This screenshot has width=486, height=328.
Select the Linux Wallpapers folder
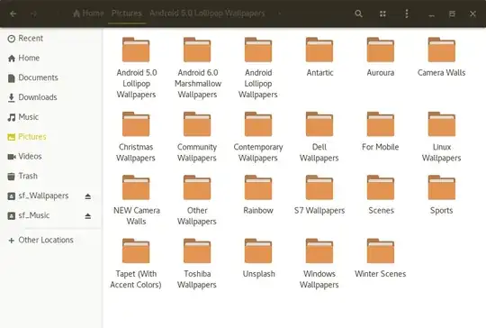coord(441,137)
